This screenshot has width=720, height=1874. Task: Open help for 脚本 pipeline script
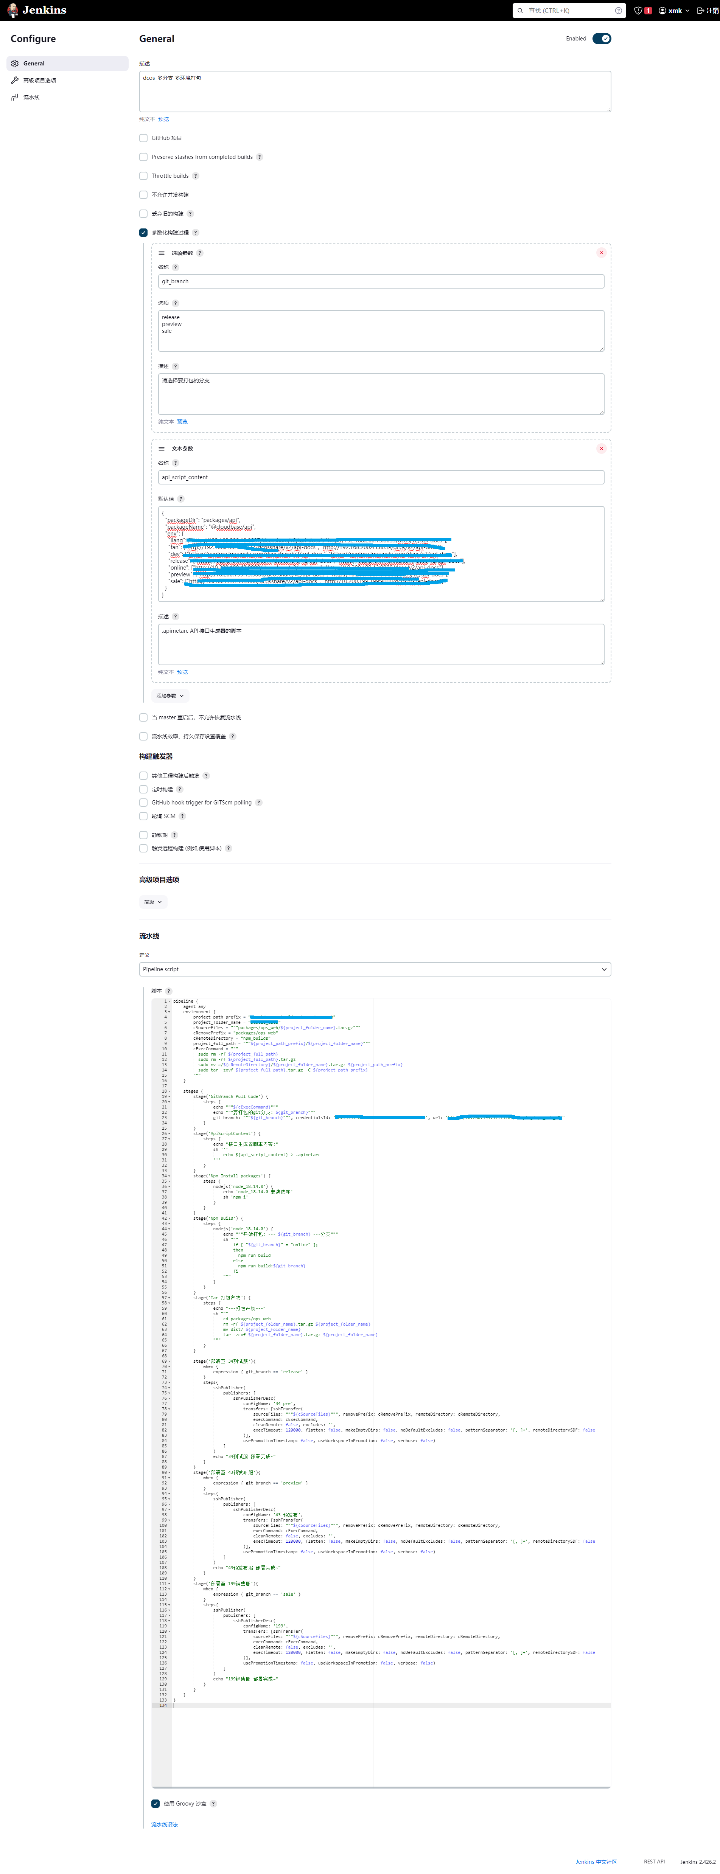point(169,991)
